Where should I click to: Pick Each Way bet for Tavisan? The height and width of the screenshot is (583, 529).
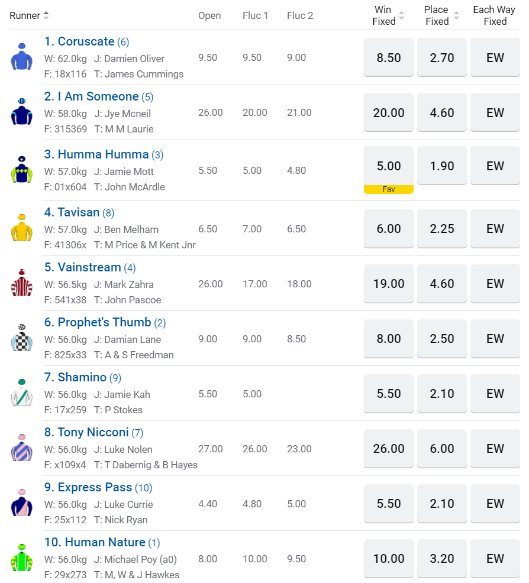[495, 228]
